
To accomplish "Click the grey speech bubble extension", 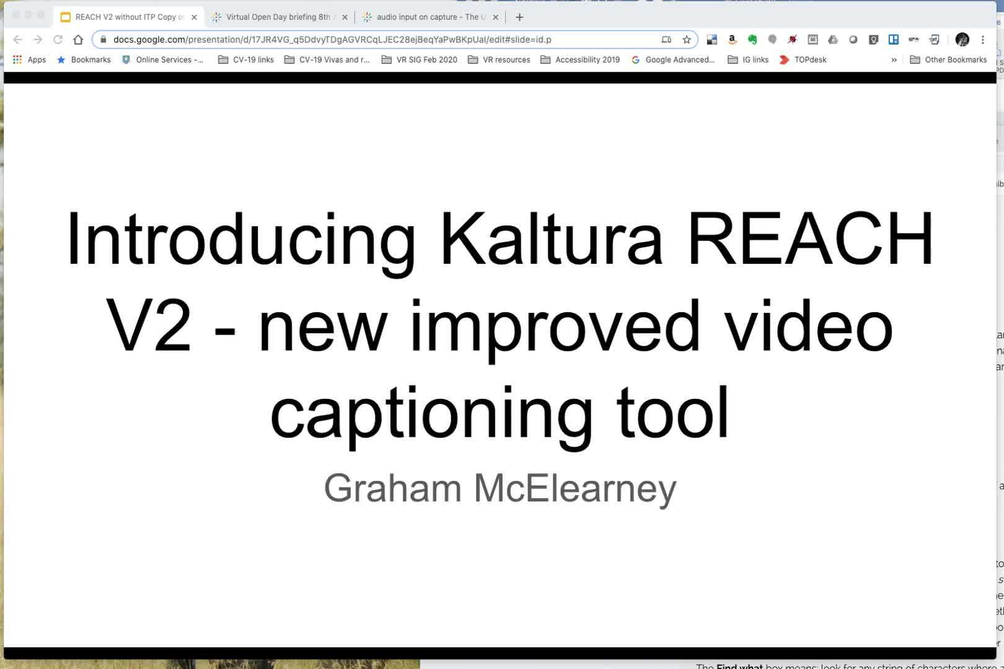I will point(772,40).
